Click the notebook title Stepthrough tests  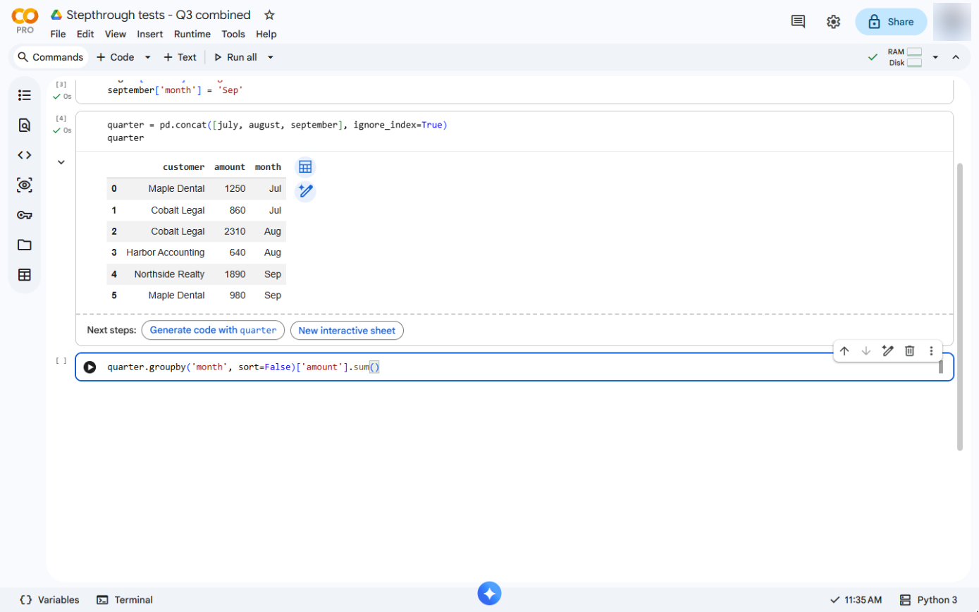point(159,15)
